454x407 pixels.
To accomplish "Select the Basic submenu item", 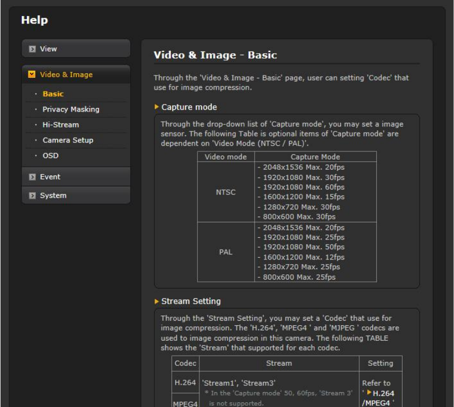I will click(x=53, y=94).
